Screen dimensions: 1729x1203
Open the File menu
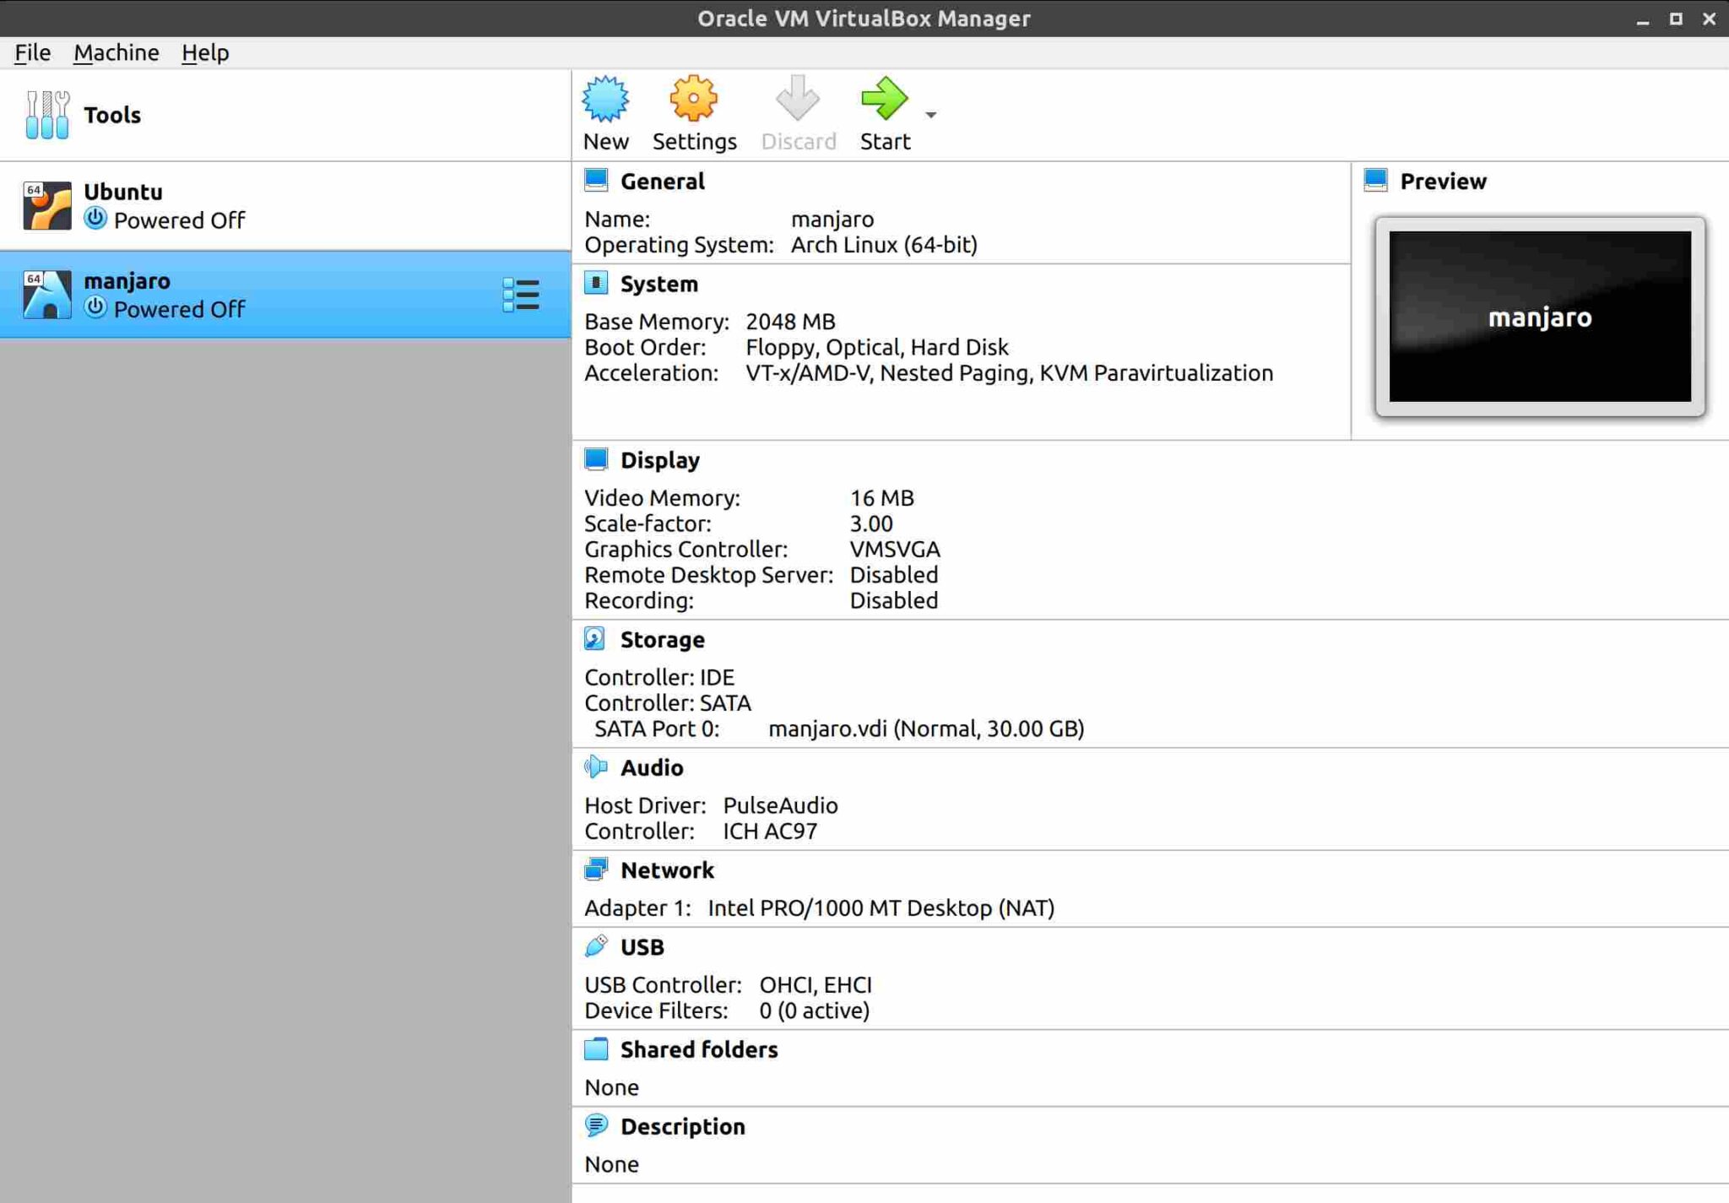click(31, 52)
